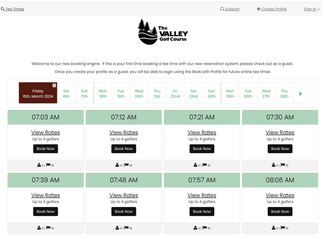Click the search icon beside Tee Times
Viewport: 322px width, 235px height.
(3, 9)
